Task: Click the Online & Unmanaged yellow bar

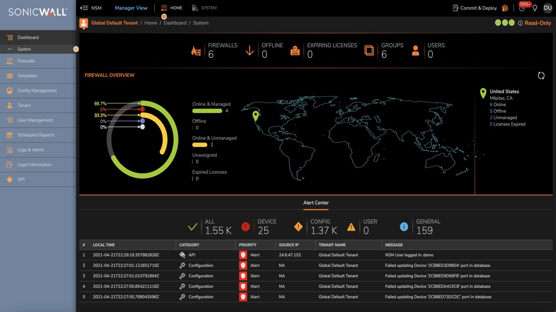Action: point(200,145)
